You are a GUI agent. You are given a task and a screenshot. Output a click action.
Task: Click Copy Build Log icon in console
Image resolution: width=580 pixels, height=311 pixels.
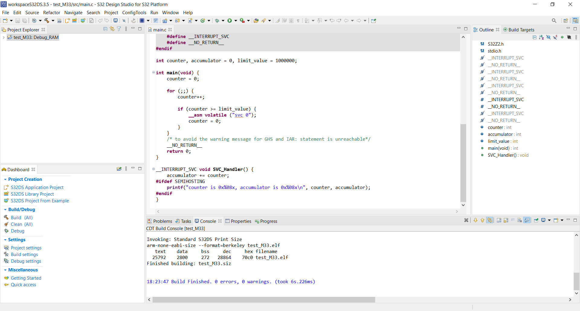(x=499, y=220)
